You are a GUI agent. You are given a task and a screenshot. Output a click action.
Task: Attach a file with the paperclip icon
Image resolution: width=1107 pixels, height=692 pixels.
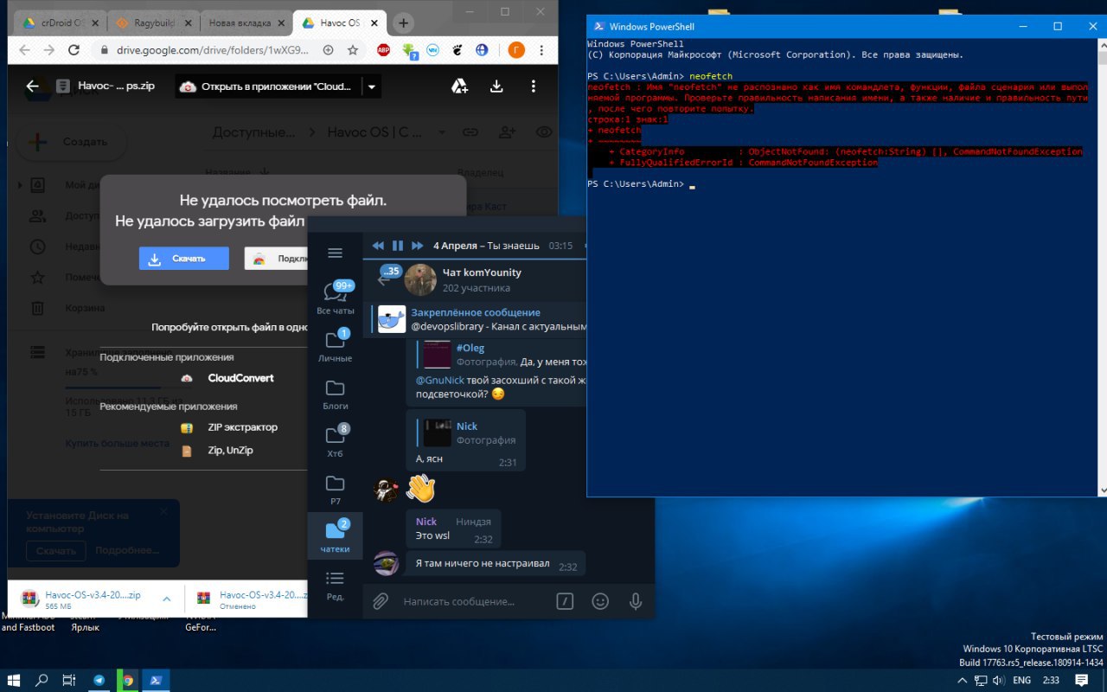380,601
